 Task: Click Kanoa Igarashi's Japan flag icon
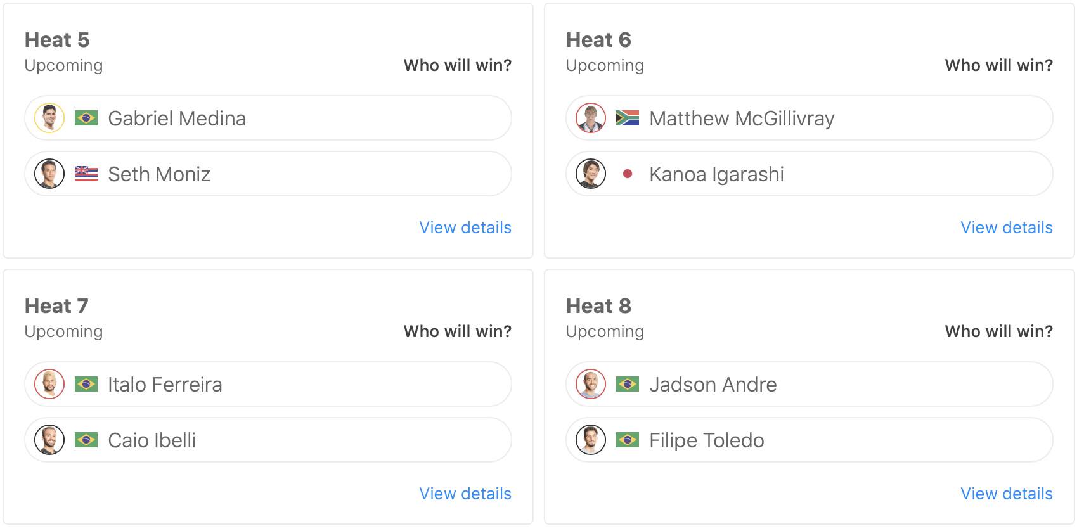click(628, 174)
